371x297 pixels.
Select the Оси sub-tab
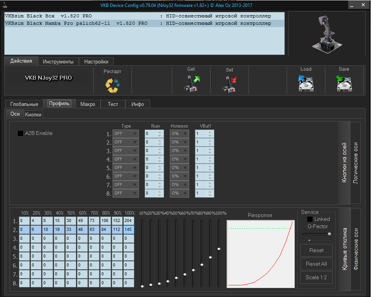tap(15, 114)
